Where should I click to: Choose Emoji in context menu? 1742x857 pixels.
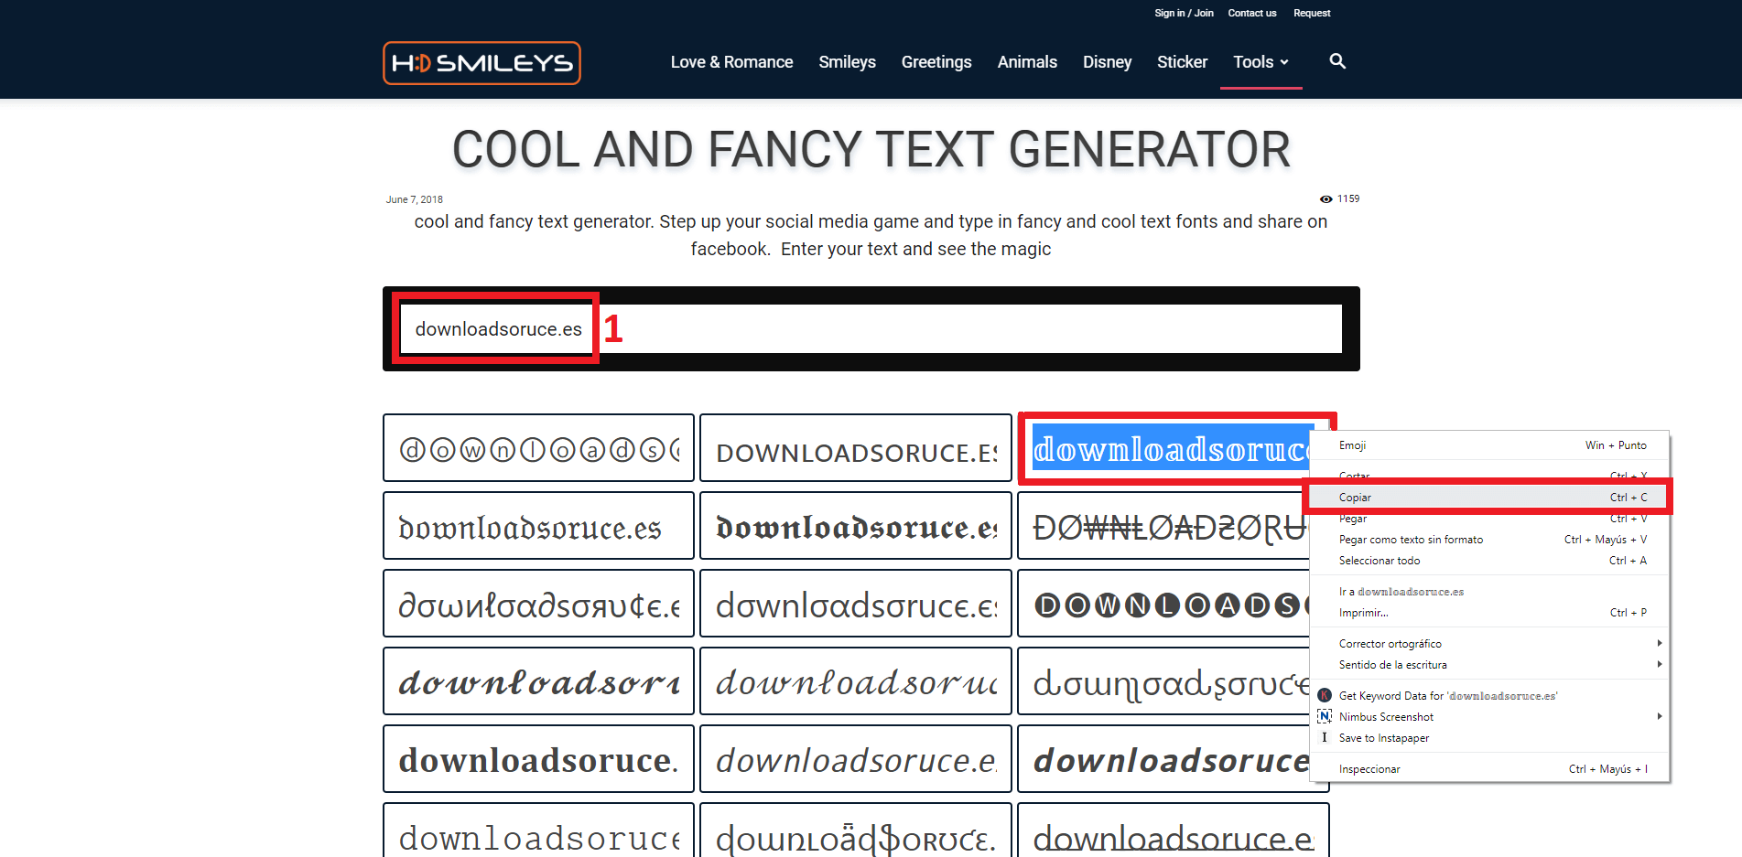(1489, 445)
